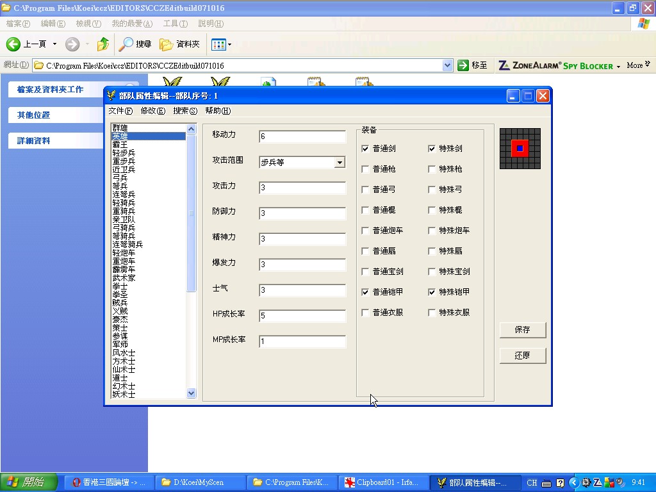
Task: Click the 移动力 input field
Action: click(302, 136)
